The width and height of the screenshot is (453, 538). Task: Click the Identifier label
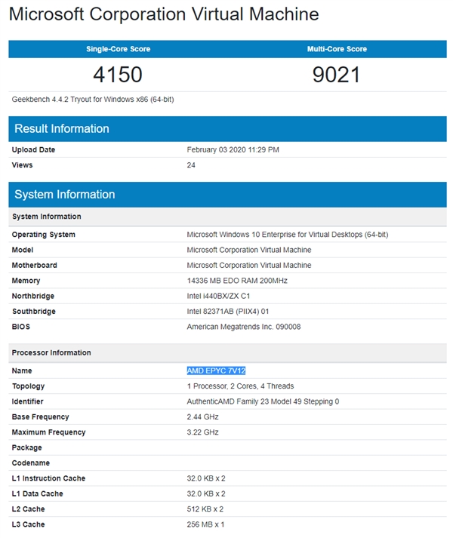coord(27,401)
